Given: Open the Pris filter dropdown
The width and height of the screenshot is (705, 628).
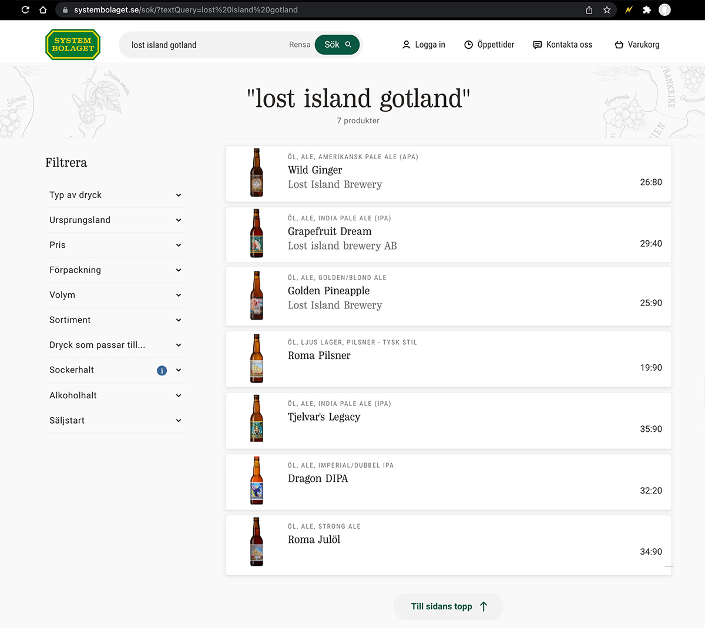Looking at the screenshot, I should point(116,245).
